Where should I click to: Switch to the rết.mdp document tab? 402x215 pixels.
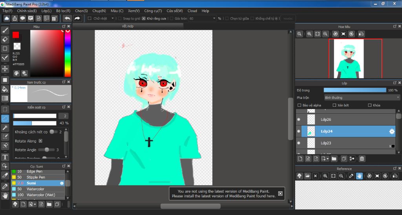coord(128,26)
